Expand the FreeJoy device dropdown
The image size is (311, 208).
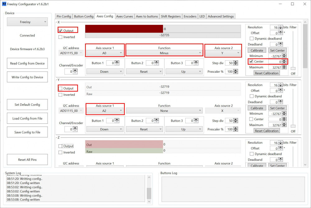click(27, 22)
